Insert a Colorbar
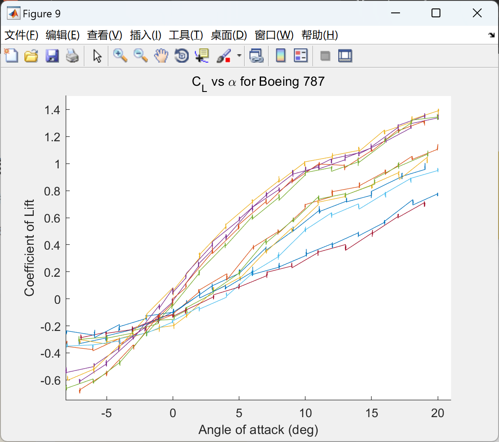 (281, 56)
